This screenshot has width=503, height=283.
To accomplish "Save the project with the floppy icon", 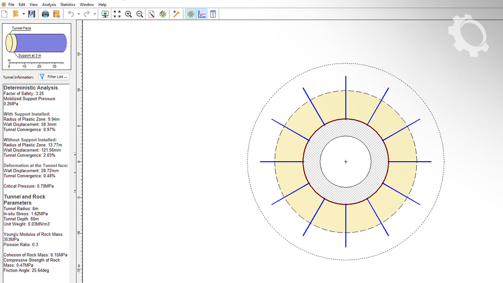I will [x=31, y=14].
